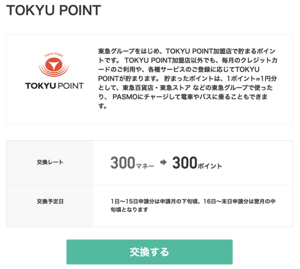
Task: Select the 交換レート row label
Action: coord(50,162)
